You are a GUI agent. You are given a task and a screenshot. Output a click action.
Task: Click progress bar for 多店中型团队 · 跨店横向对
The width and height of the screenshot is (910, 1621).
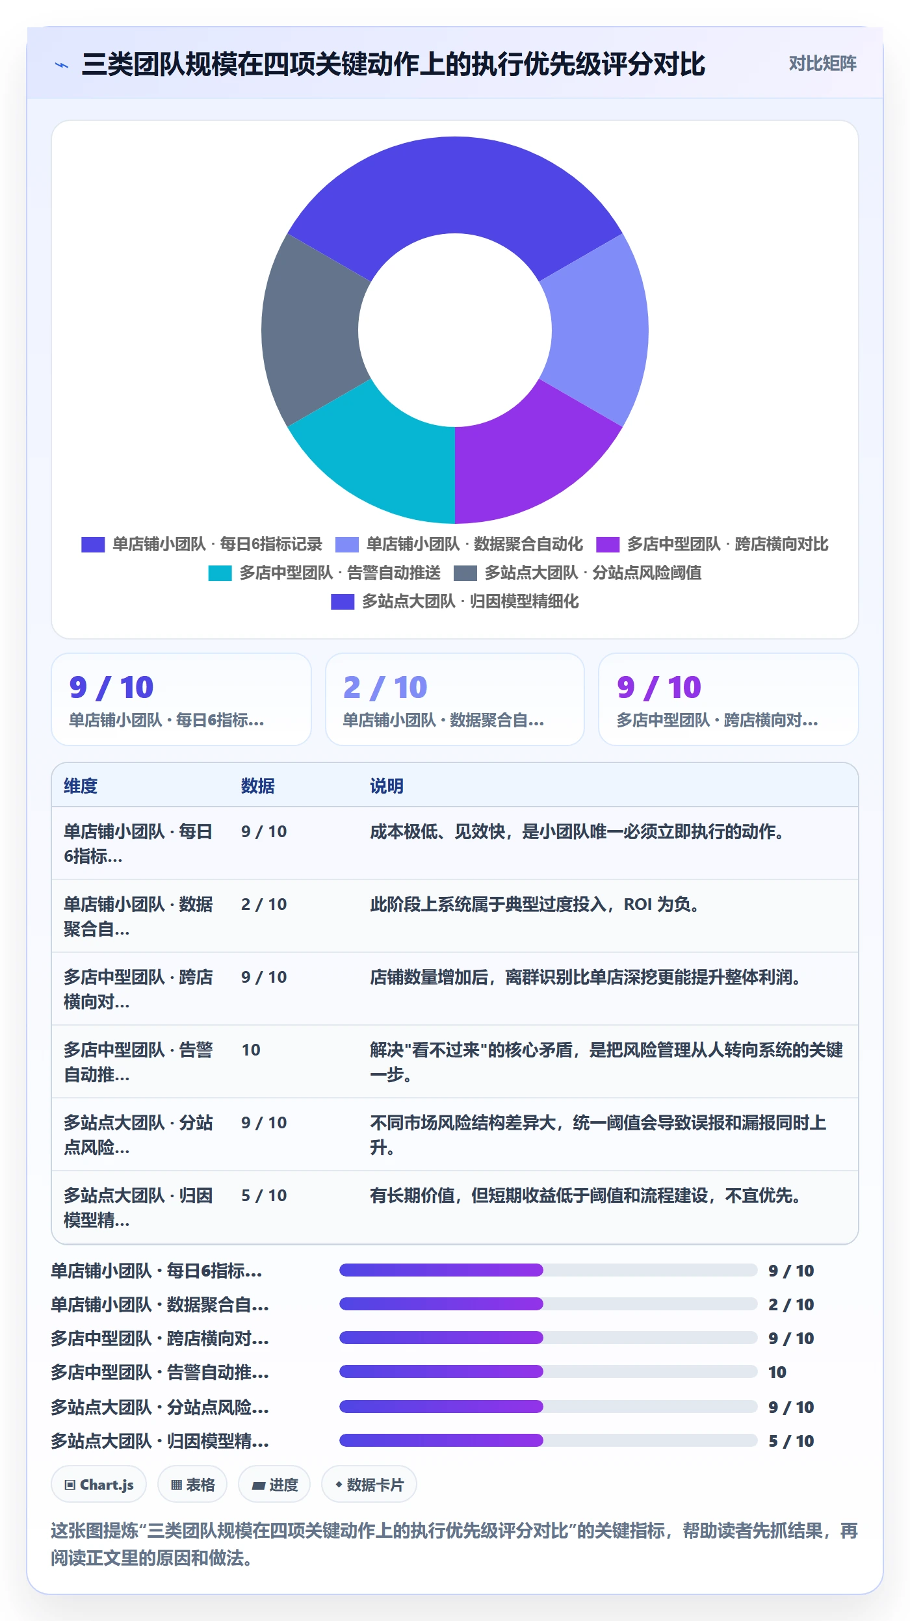(x=549, y=1338)
